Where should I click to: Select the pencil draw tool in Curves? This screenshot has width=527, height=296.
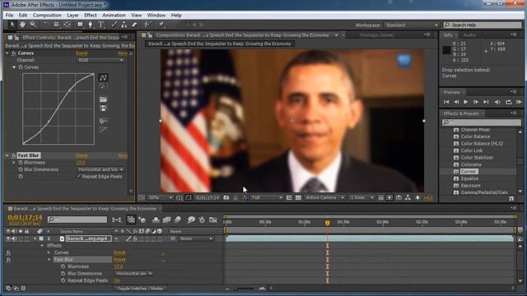(x=103, y=87)
